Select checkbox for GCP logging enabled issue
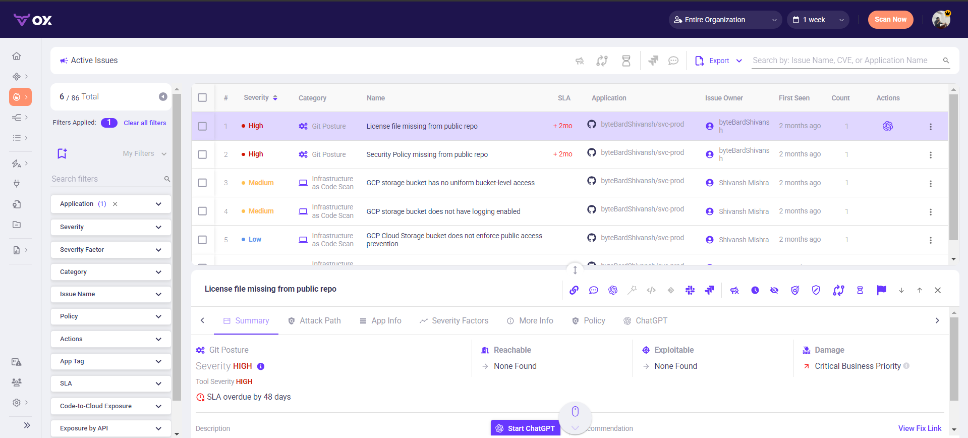968x438 pixels. click(202, 211)
